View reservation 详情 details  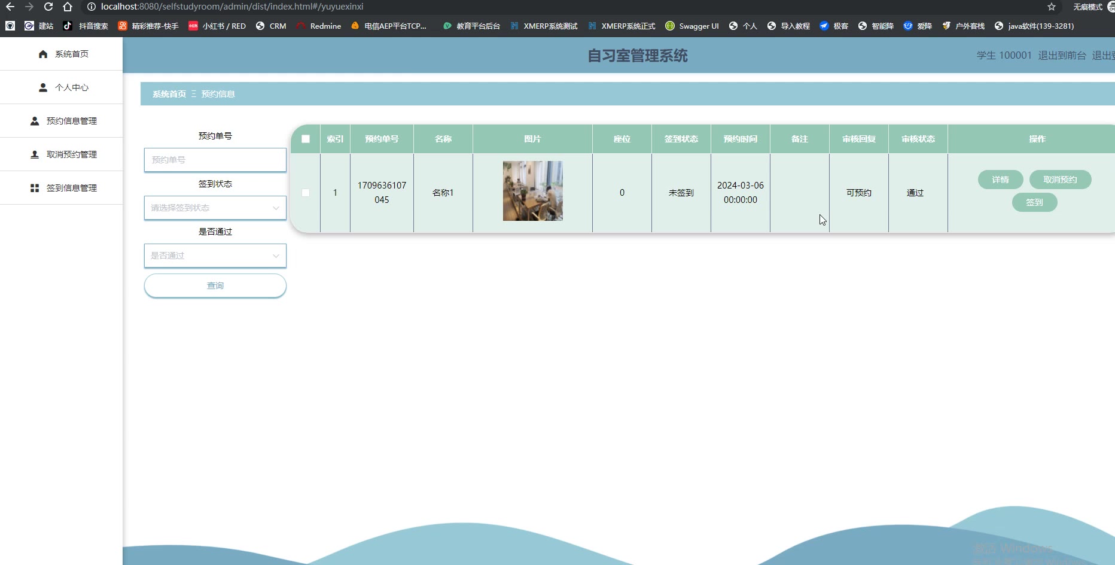(1000, 180)
